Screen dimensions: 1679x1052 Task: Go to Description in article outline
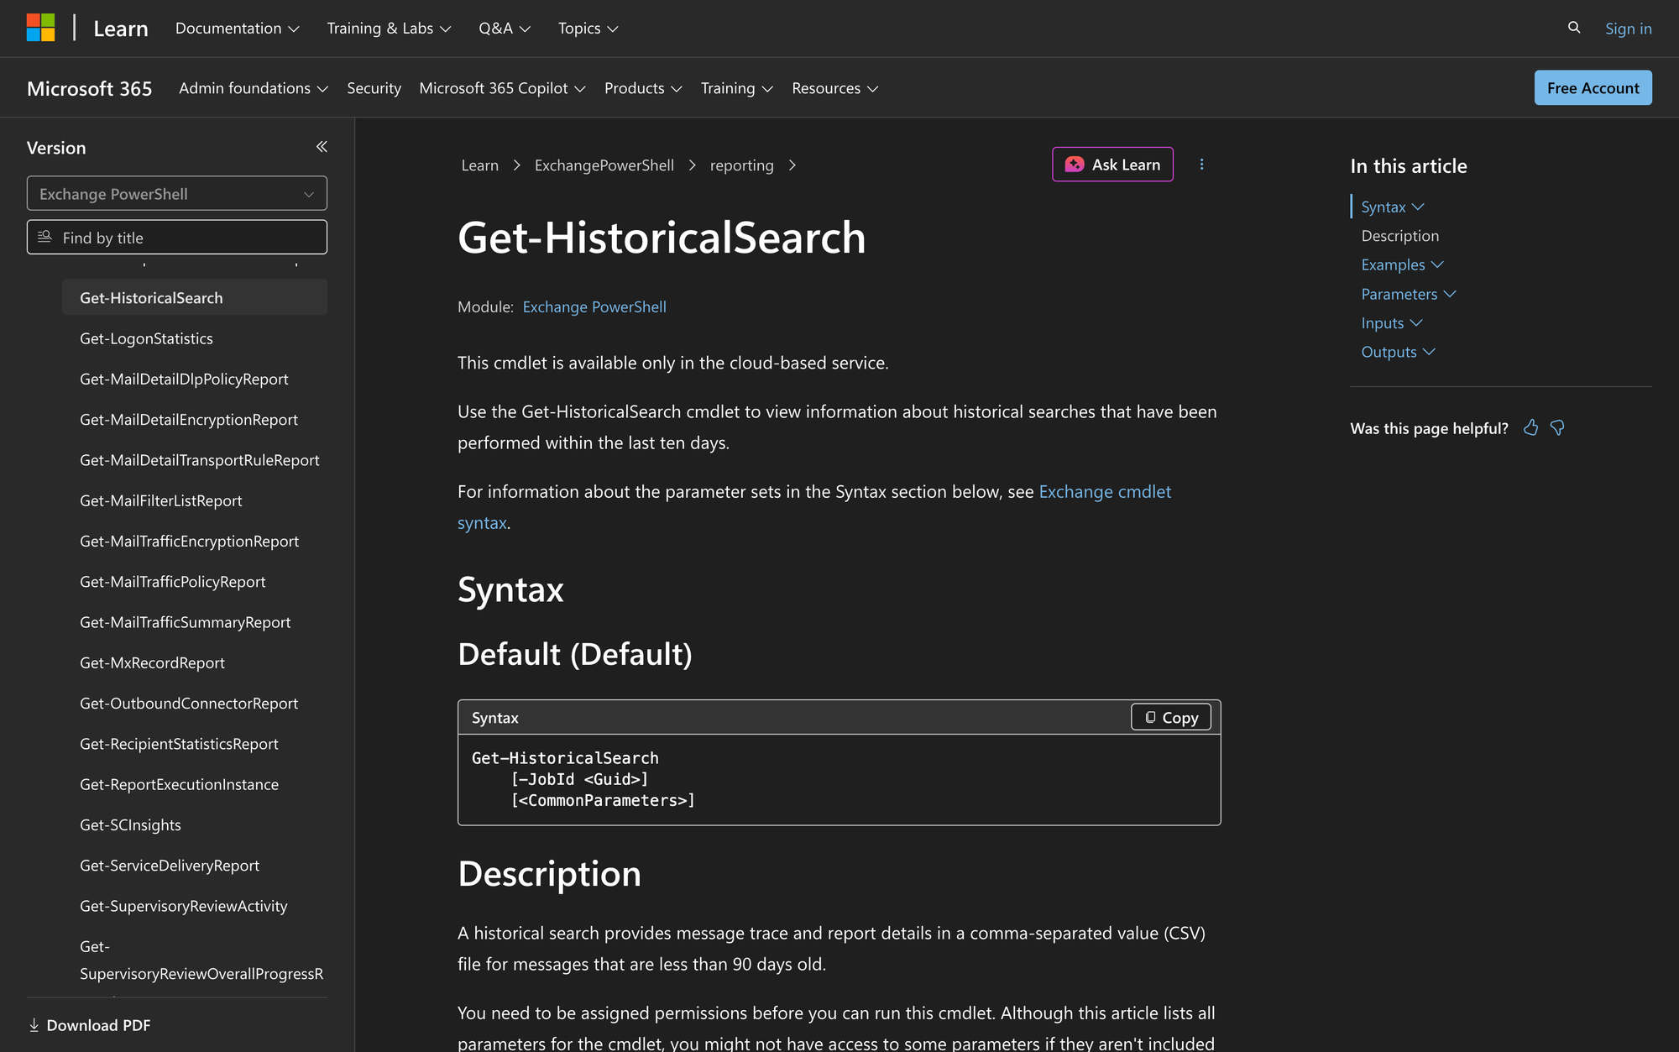tap(1400, 236)
